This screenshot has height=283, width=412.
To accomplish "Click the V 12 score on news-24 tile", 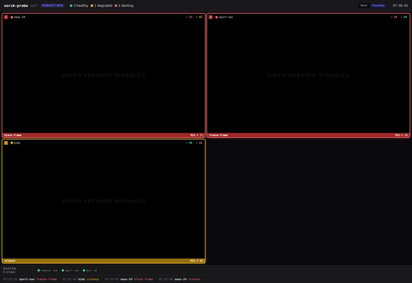I will pyautogui.click(x=189, y=17).
